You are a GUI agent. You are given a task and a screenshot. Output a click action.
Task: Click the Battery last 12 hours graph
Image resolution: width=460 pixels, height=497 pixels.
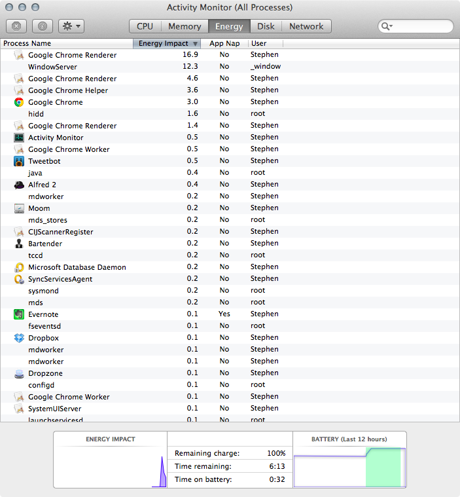pos(349,466)
